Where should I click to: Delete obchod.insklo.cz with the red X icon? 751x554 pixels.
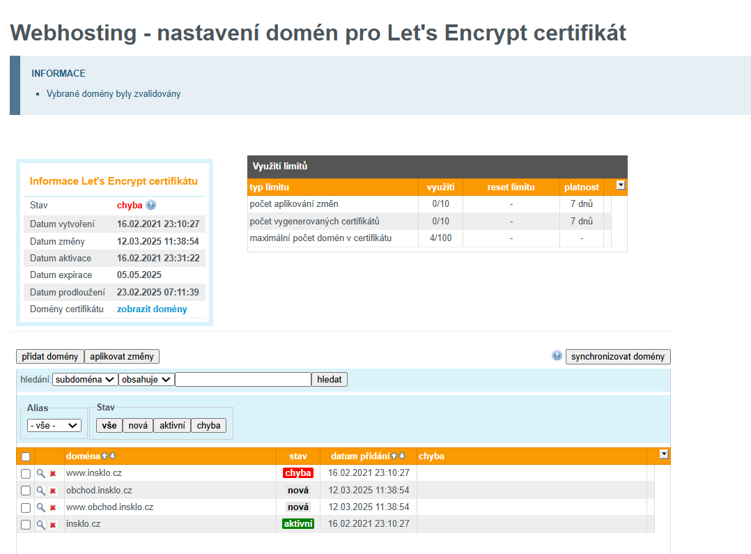(53, 491)
